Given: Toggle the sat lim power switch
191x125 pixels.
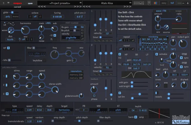Looking at the screenshot, I should (x=120, y=93).
